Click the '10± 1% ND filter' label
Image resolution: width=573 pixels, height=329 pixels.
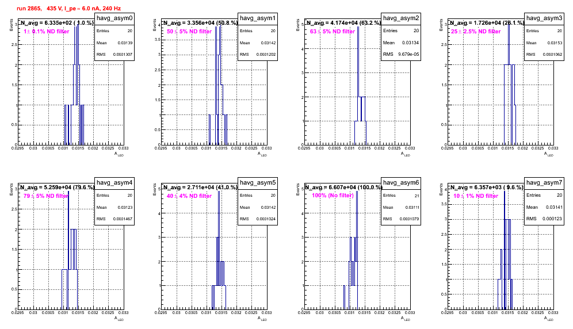(476, 196)
